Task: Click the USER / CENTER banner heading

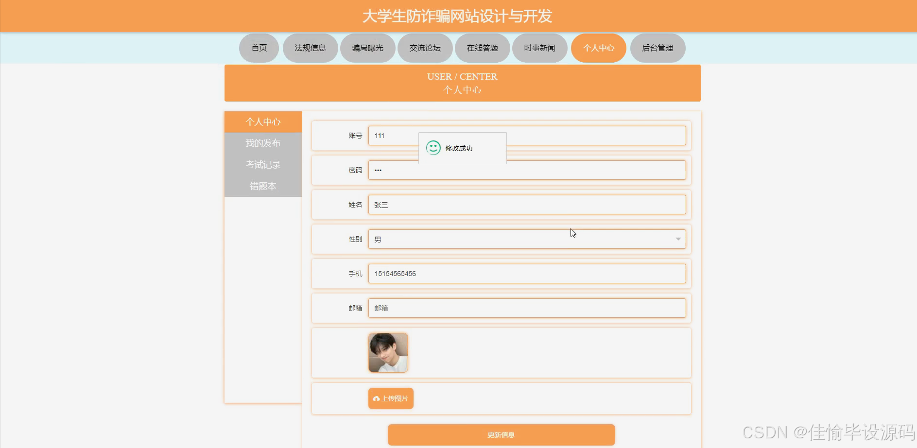Action: tap(462, 77)
